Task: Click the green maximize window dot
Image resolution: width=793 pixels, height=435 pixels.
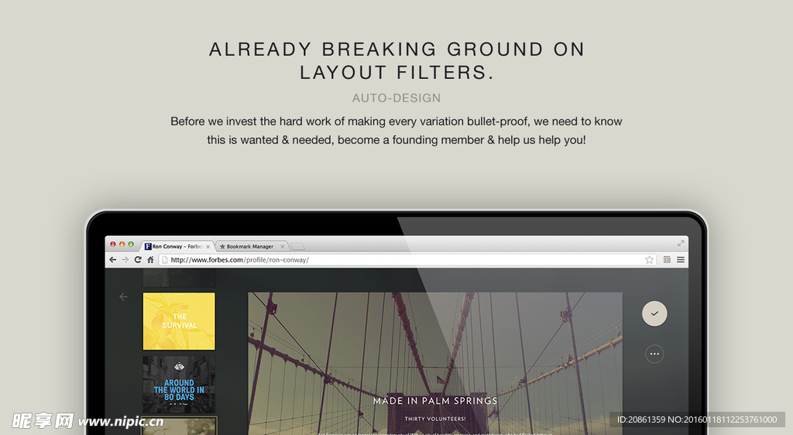Action: point(131,244)
